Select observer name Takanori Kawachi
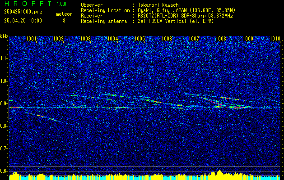This screenshot has height=180, width=284. click(x=158, y=5)
